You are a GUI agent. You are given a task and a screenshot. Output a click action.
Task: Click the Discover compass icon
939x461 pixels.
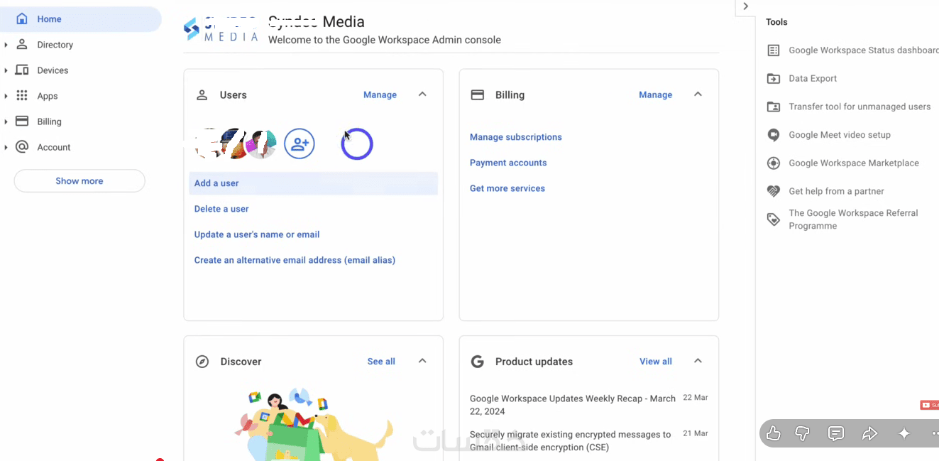tap(202, 362)
